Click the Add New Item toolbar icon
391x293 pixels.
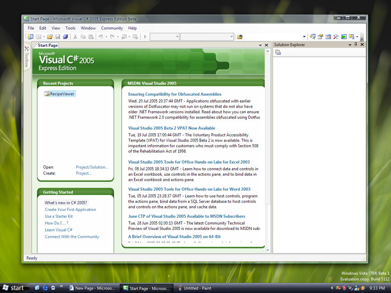pyautogui.click(x=39, y=37)
